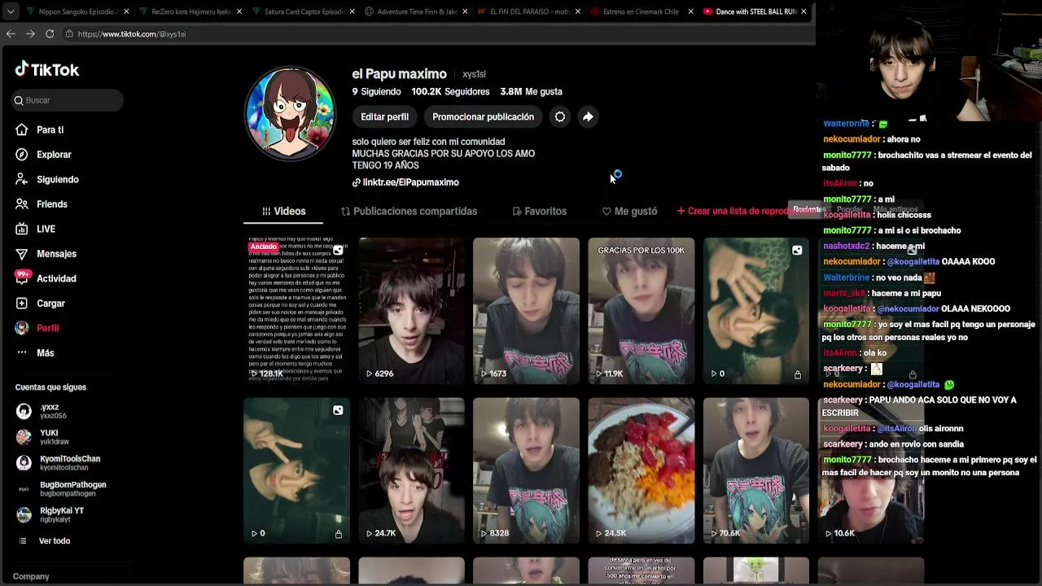Open the profile avatar picture
Image resolution: width=1042 pixels, height=586 pixels.
tap(291, 114)
